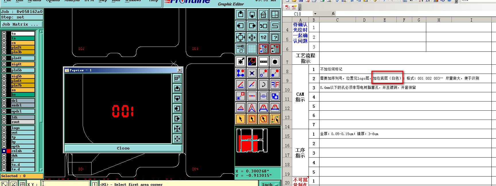
Task: Click the layer list scroll down arrow
Action: pos(41,170)
